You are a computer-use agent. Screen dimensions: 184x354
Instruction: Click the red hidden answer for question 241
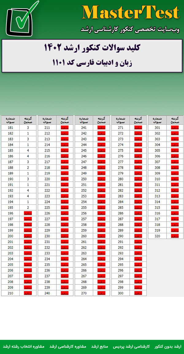pyautogui.click(x=102, y=128)
